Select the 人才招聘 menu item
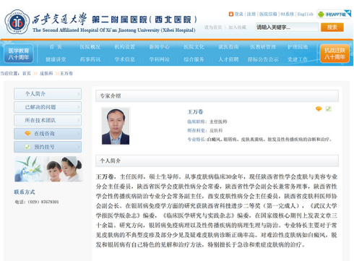 click(228, 59)
